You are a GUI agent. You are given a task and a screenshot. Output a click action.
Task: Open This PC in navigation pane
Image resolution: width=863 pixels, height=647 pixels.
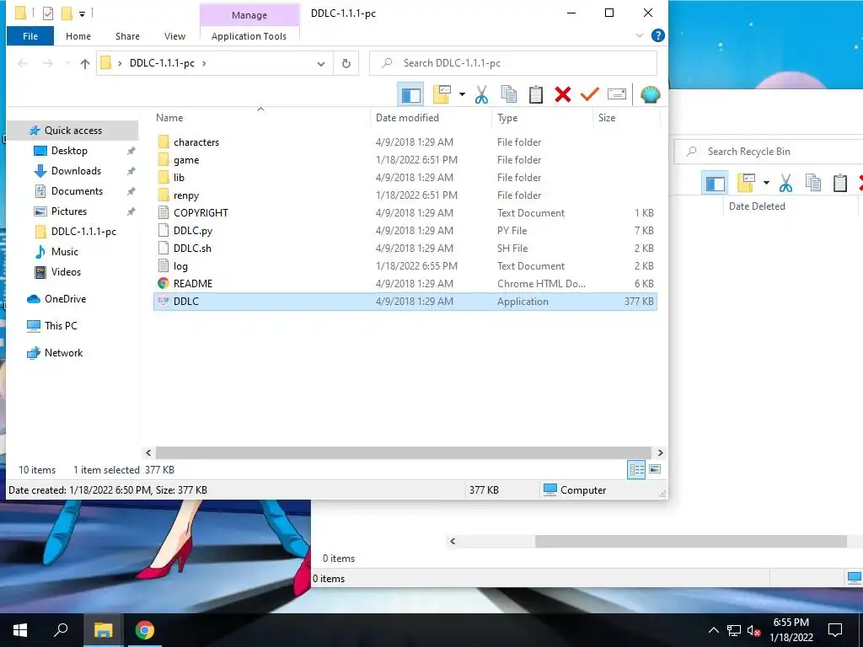(x=61, y=326)
